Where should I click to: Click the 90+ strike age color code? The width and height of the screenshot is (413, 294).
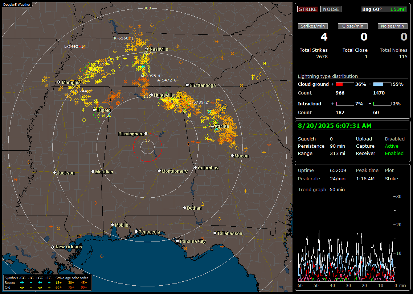click(84, 287)
